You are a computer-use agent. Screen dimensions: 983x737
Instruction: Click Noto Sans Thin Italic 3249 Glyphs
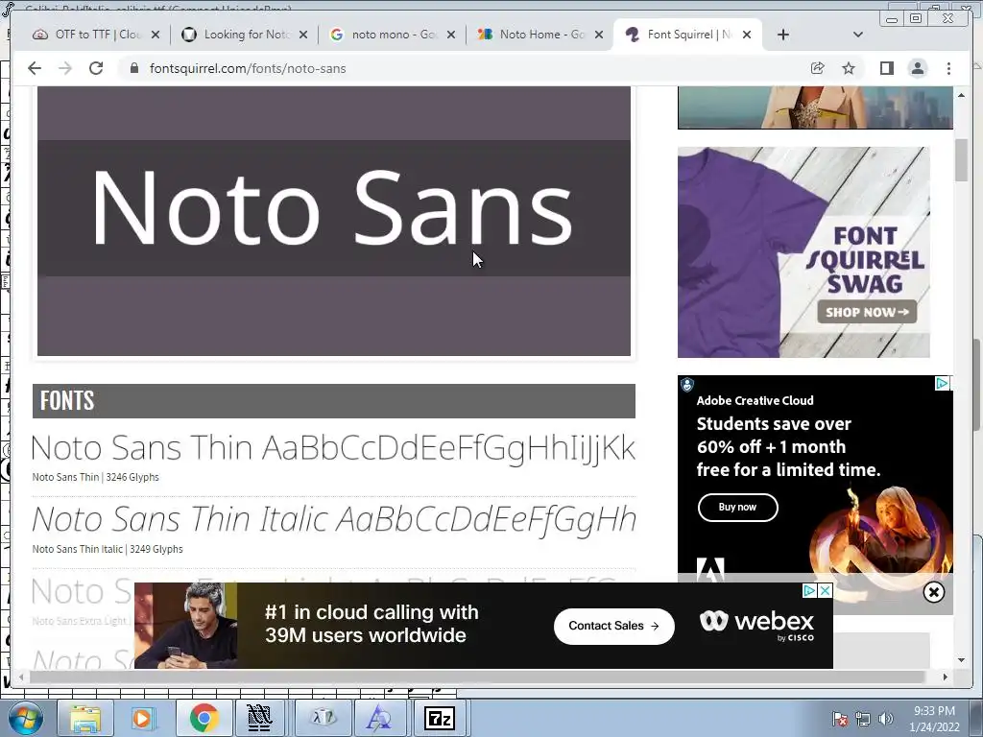108,549
